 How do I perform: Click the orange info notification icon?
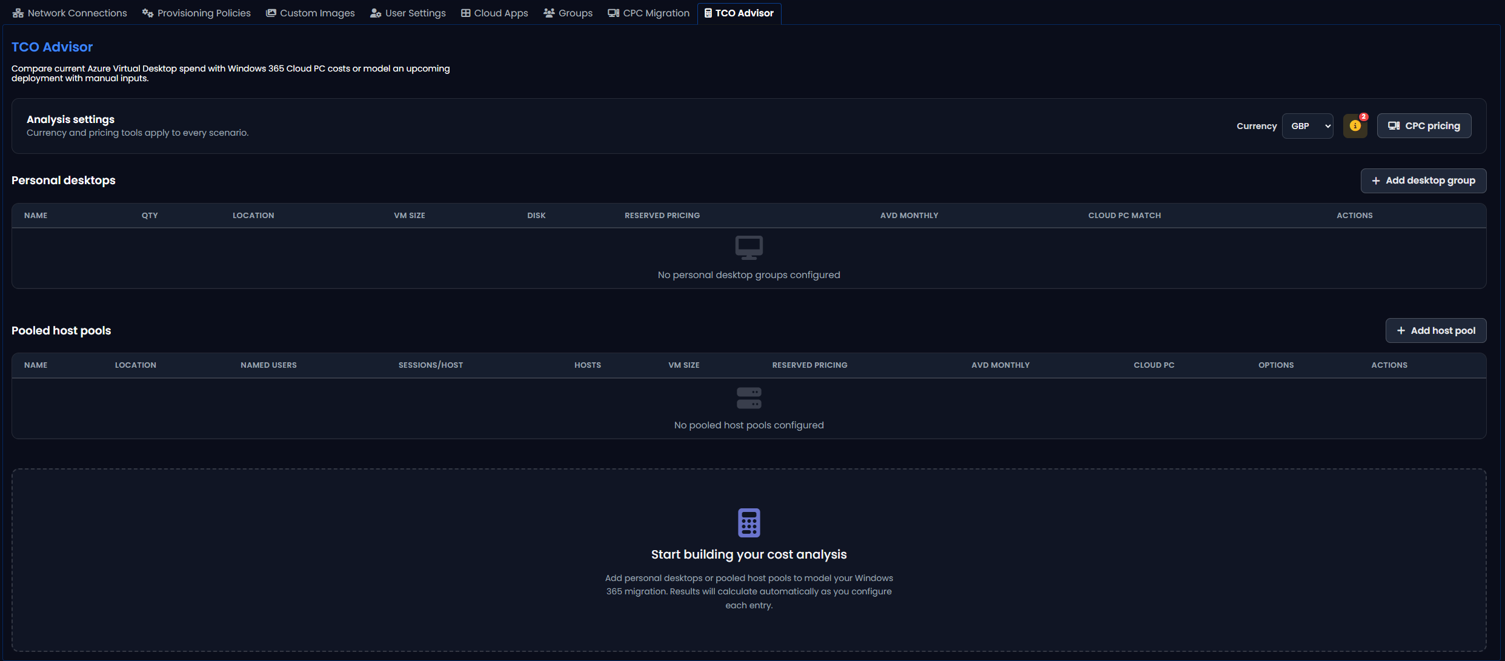(1355, 126)
